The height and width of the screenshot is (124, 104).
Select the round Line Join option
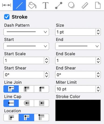coord(26,89)
